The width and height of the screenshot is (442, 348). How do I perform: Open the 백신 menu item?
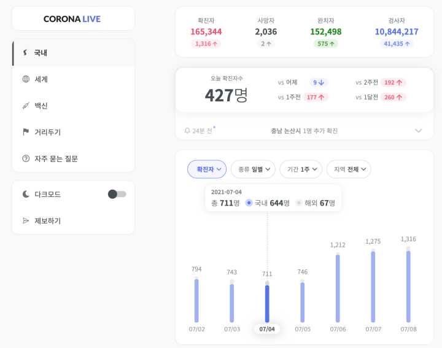(73, 106)
